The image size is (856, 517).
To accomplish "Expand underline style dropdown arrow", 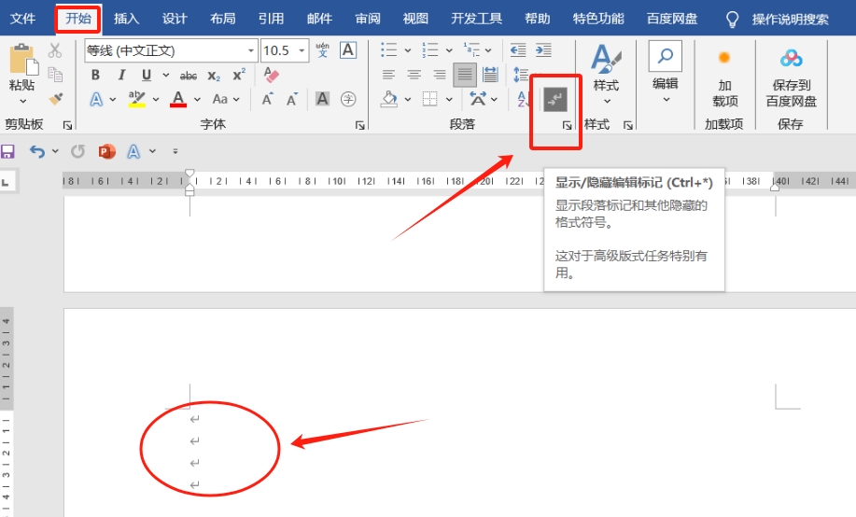I will (x=166, y=76).
